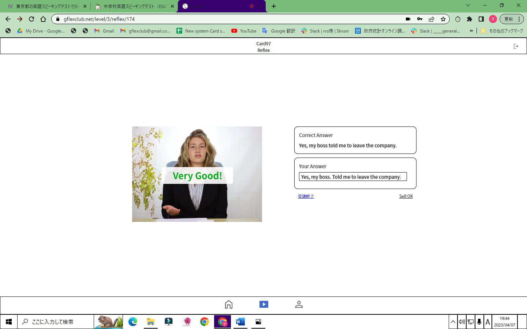Bookmark this page with the star icon
Viewport: 527px width, 329px height.
click(x=443, y=19)
